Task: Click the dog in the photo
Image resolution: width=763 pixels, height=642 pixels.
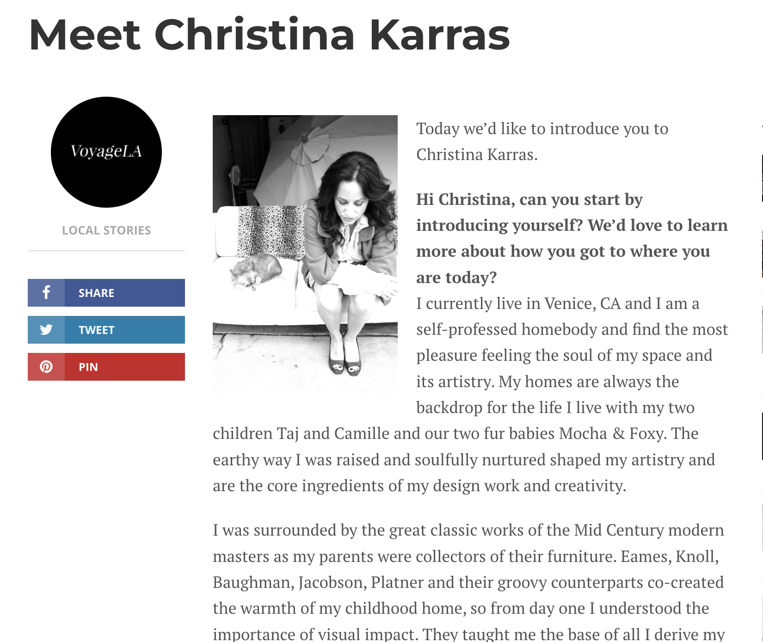Action: click(x=256, y=272)
